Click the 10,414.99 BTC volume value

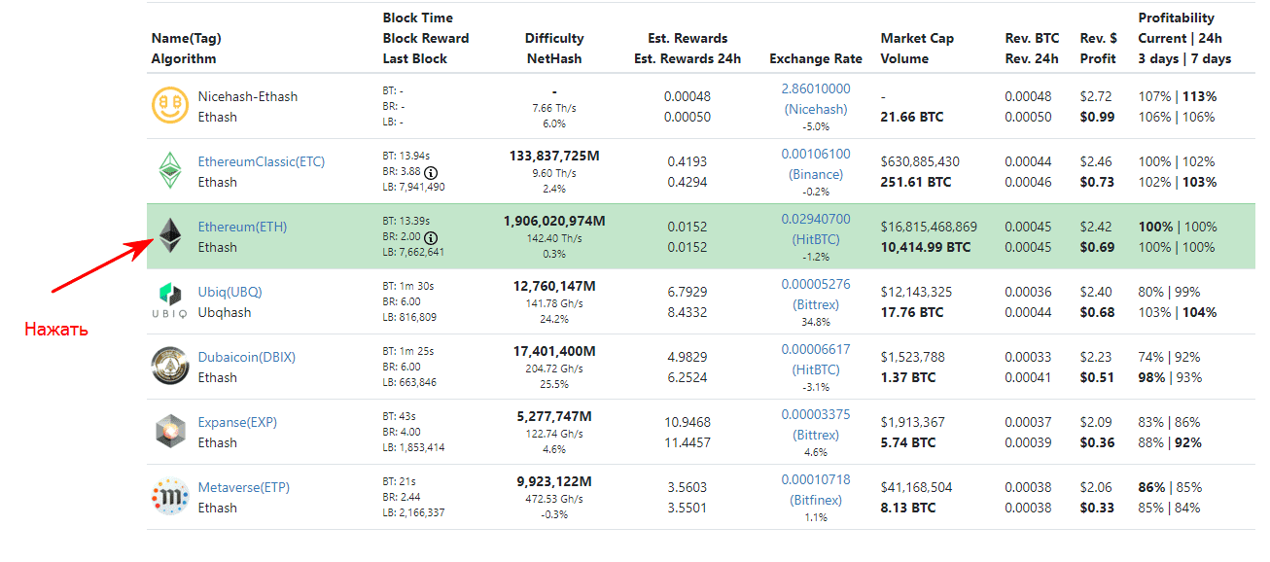pos(926,247)
